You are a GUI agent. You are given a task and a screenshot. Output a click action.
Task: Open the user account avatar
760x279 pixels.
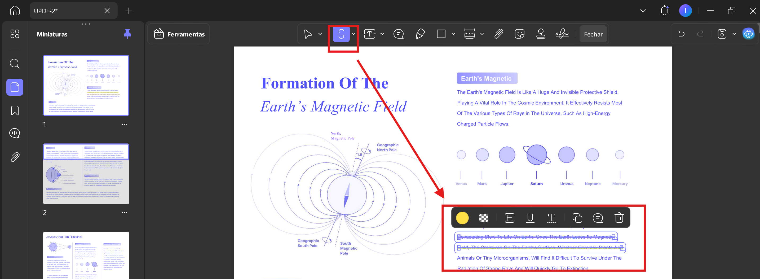click(685, 11)
